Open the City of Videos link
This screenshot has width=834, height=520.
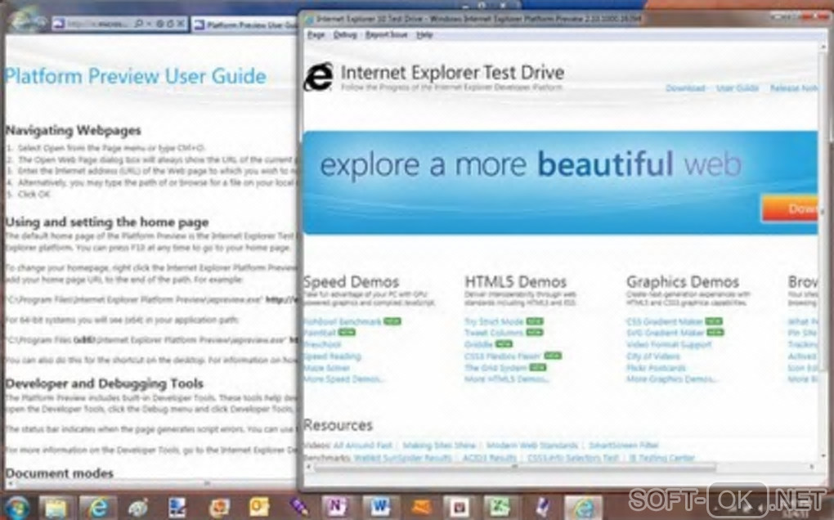point(653,356)
